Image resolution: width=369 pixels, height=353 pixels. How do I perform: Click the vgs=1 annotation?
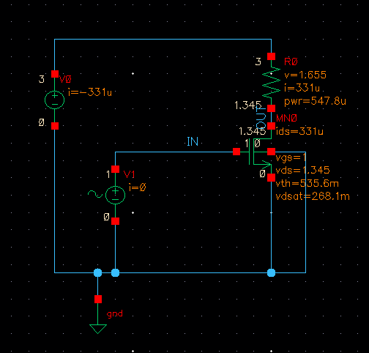[x=291, y=157]
